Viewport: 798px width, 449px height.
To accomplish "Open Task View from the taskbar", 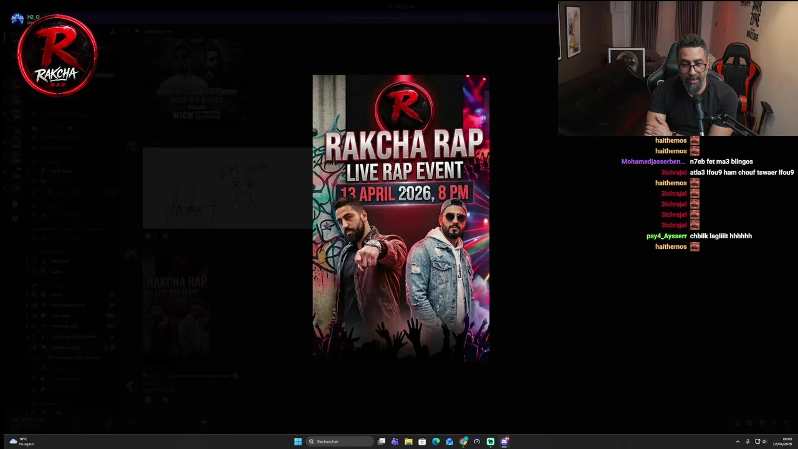I will [x=382, y=442].
